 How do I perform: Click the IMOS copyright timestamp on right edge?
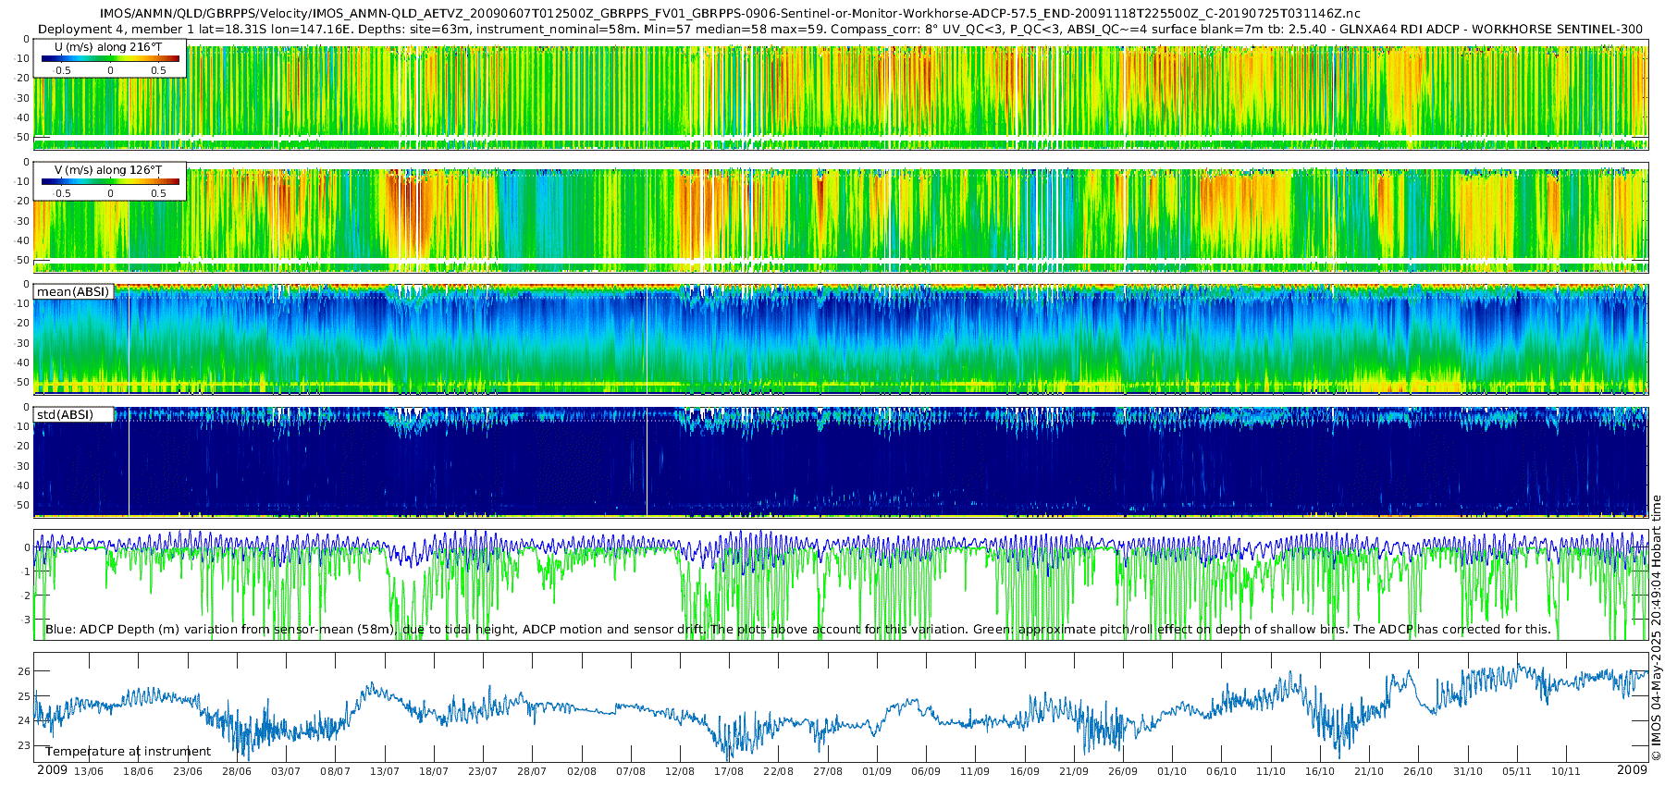click(x=1656, y=628)
